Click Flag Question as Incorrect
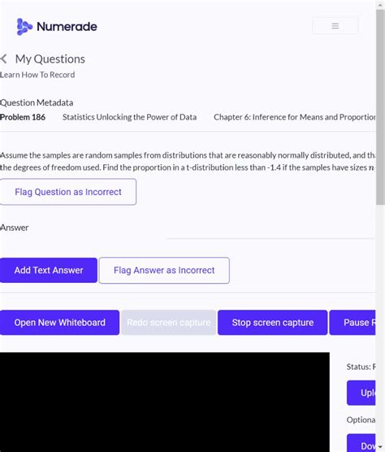The width and height of the screenshot is (385, 452). 68,192
